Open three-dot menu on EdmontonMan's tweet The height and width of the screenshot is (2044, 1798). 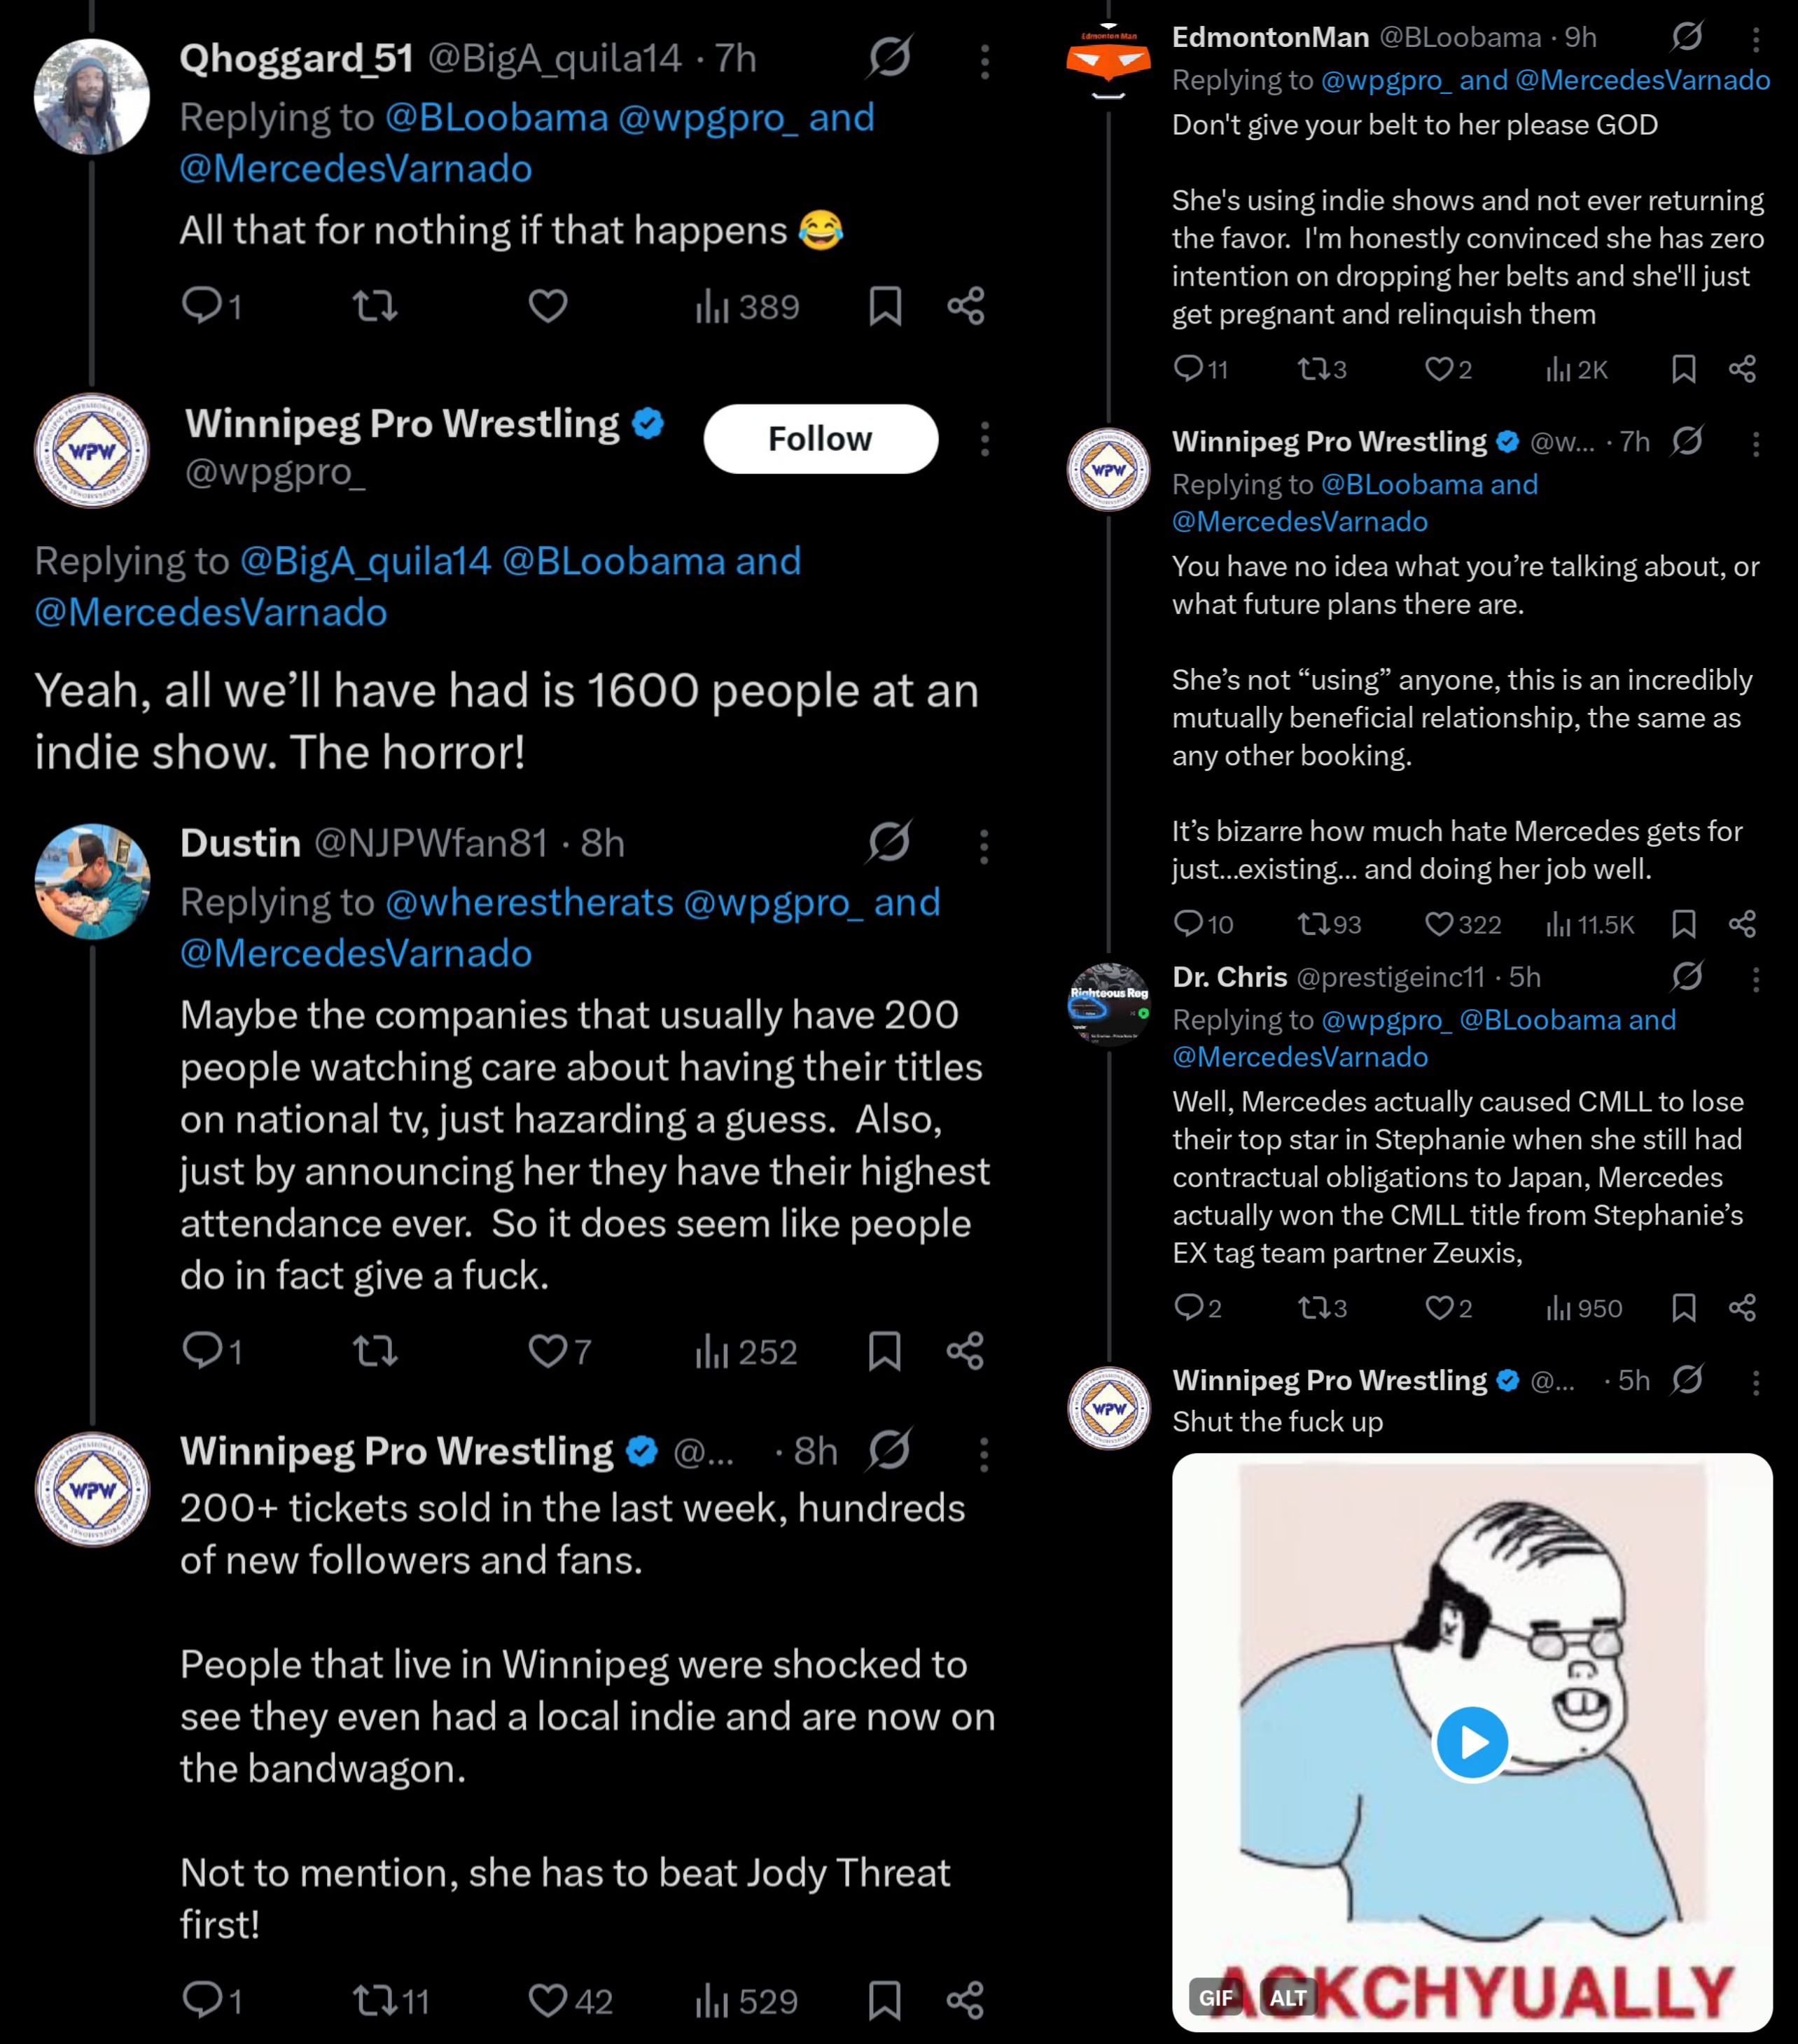1755,39
